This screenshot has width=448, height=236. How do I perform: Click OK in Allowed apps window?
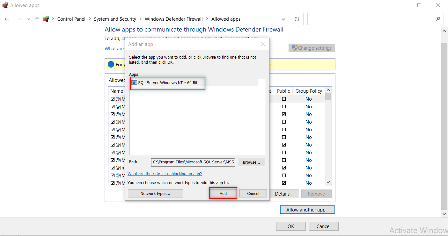(x=291, y=226)
